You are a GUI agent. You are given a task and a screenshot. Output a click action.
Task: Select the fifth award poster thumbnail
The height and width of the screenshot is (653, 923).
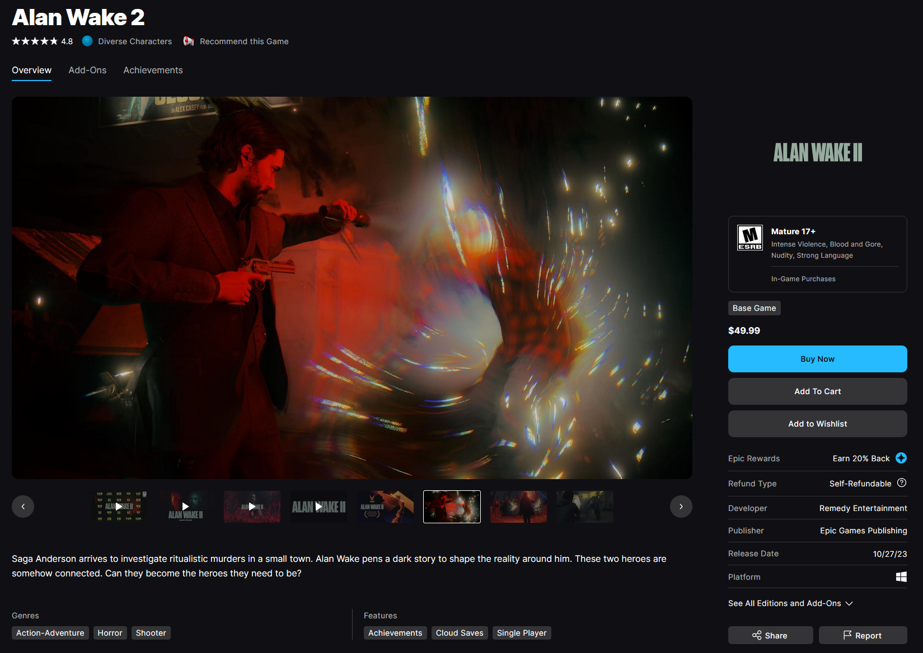point(385,507)
